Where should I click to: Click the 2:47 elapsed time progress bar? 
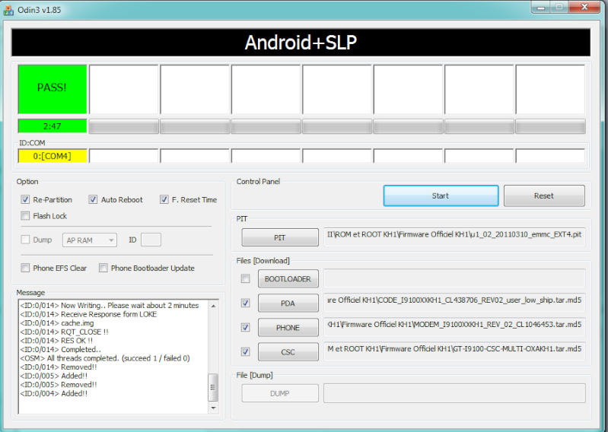point(53,126)
